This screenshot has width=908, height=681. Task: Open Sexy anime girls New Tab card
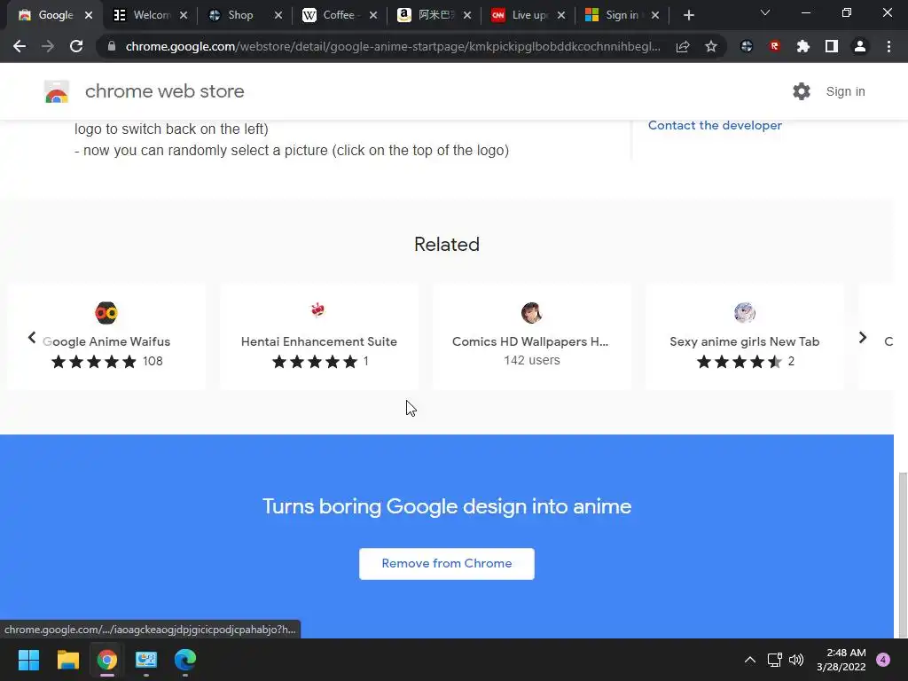tap(744, 336)
